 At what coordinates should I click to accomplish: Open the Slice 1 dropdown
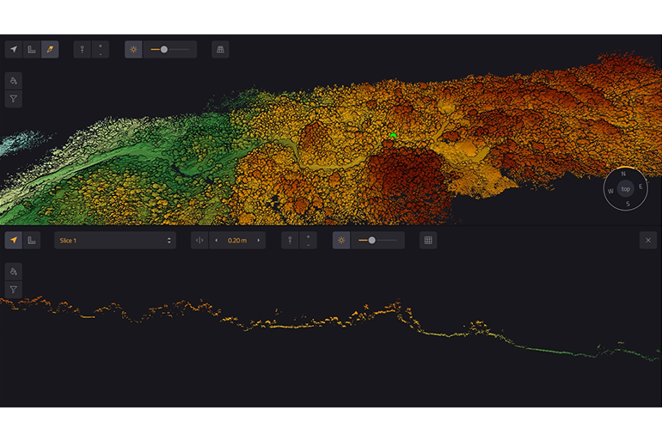[115, 241]
